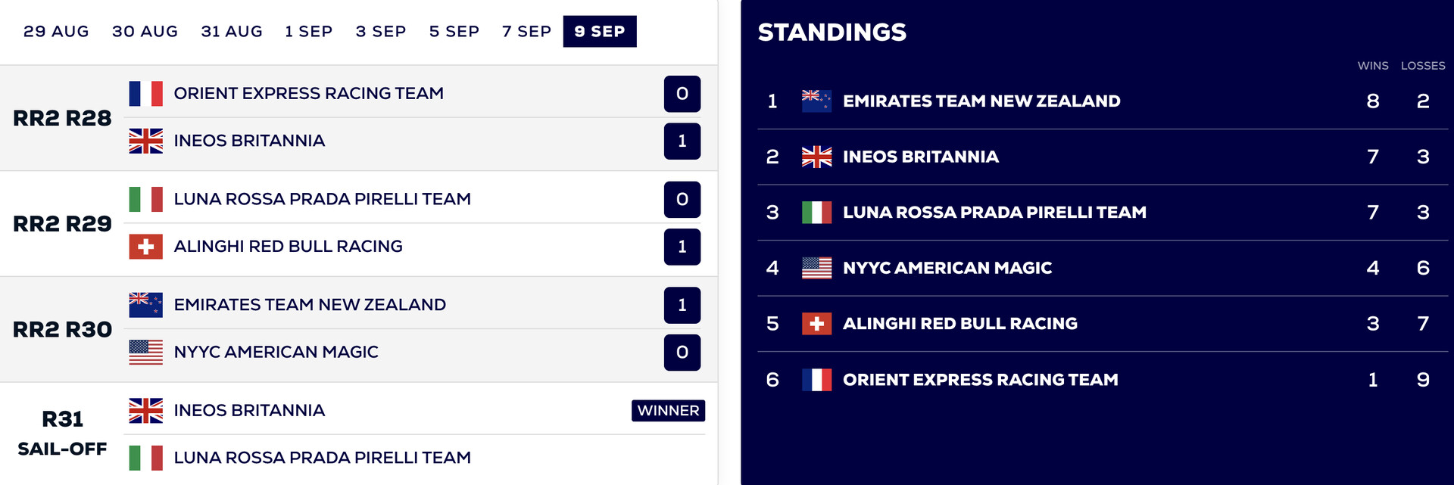This screenshot has height=485, width=1454.
Task: Click the UK flag in the R31 Sail-Off
Action: click(145, 411)
